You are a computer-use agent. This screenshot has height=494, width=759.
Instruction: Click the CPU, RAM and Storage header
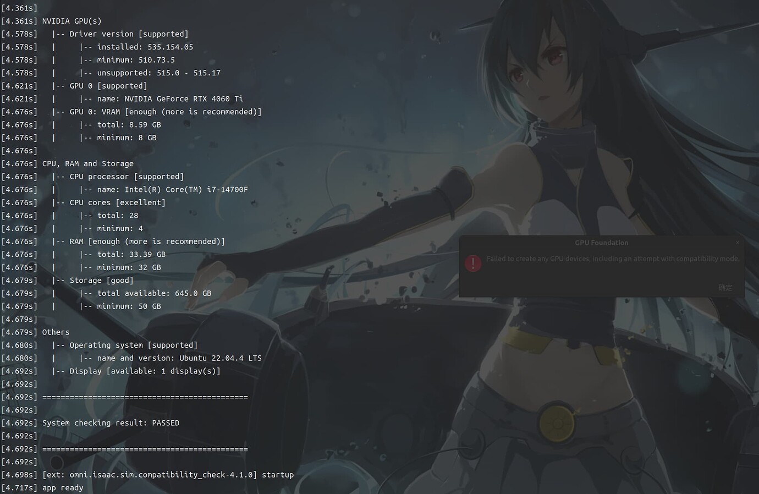click(x=85, y=163)
